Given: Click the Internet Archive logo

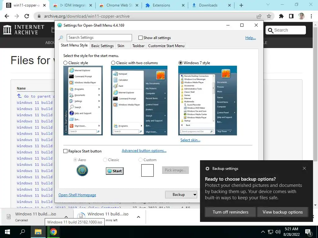Looking at the screenshot, I should [24, 30].
